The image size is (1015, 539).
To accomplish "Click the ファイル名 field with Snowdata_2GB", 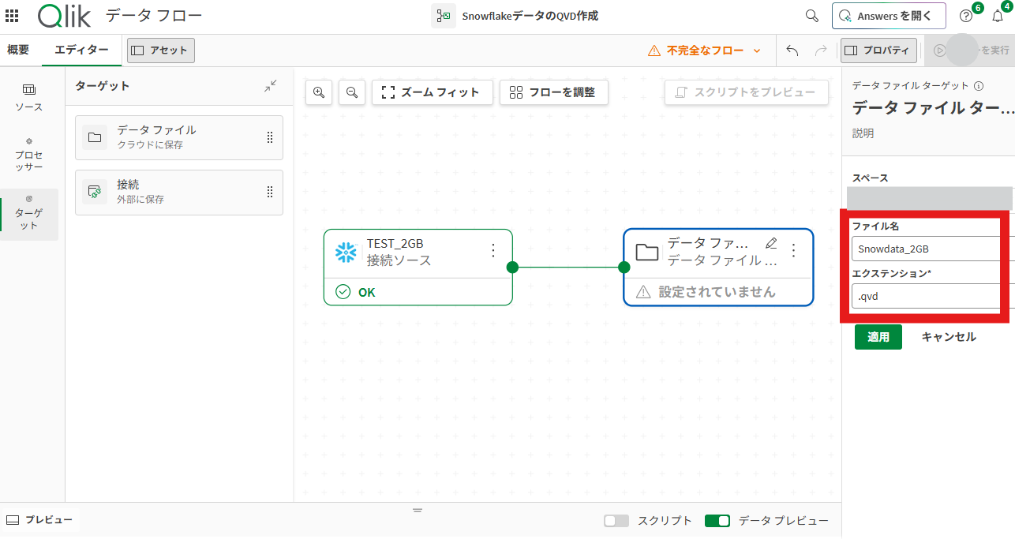I will click(x=933, y=249).
